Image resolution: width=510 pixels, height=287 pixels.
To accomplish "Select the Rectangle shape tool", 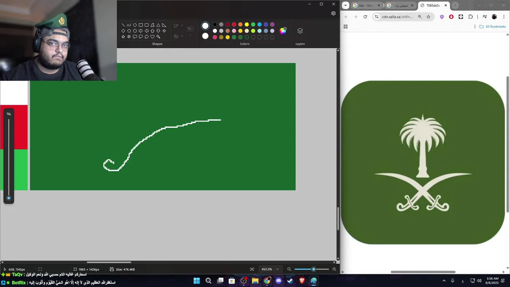I will 141,25.
